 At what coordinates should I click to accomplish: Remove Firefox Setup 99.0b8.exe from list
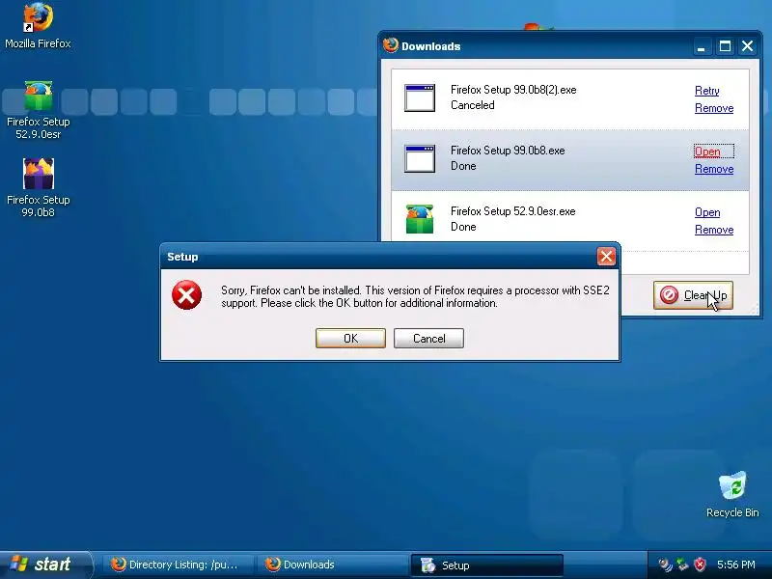coord(714,169)
